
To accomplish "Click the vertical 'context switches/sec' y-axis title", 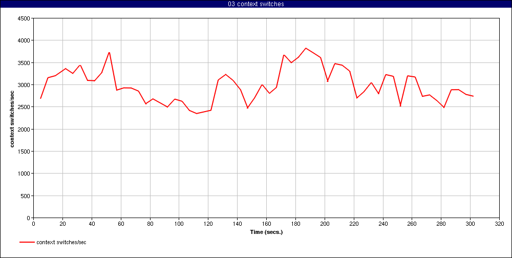I will click(12, 118).
